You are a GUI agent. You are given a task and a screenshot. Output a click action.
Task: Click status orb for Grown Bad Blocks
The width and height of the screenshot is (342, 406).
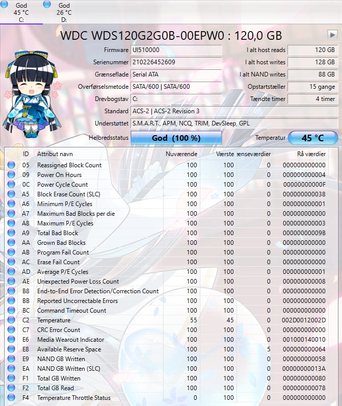[x=11, y=242]
